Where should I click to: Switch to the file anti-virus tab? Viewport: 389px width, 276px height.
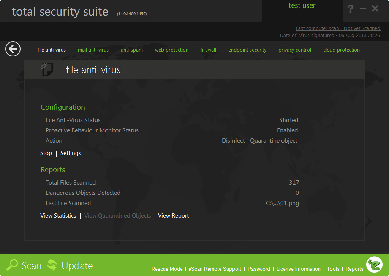(52, 50)
